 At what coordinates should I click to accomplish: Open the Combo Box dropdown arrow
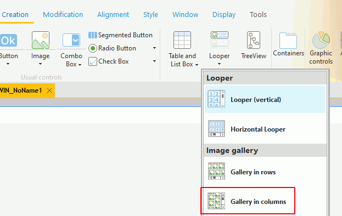click(x=80, y=65)
